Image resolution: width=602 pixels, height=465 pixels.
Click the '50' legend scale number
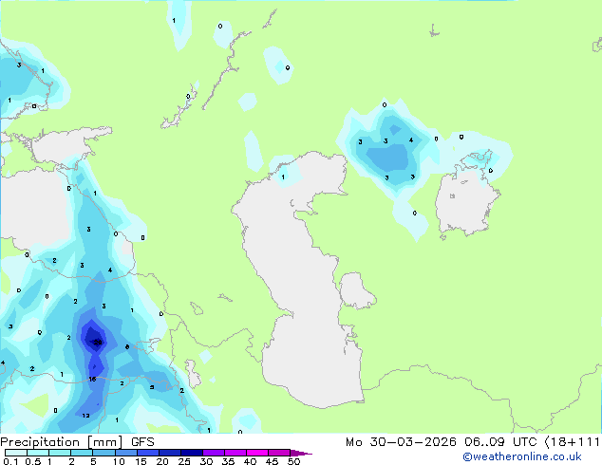click(x=293, y=461)
